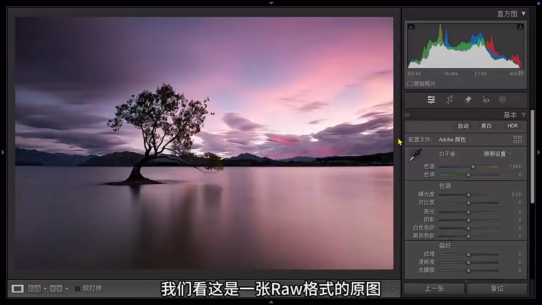
Task: Open the YY view options arrow
Action: [x=66, y=289]
